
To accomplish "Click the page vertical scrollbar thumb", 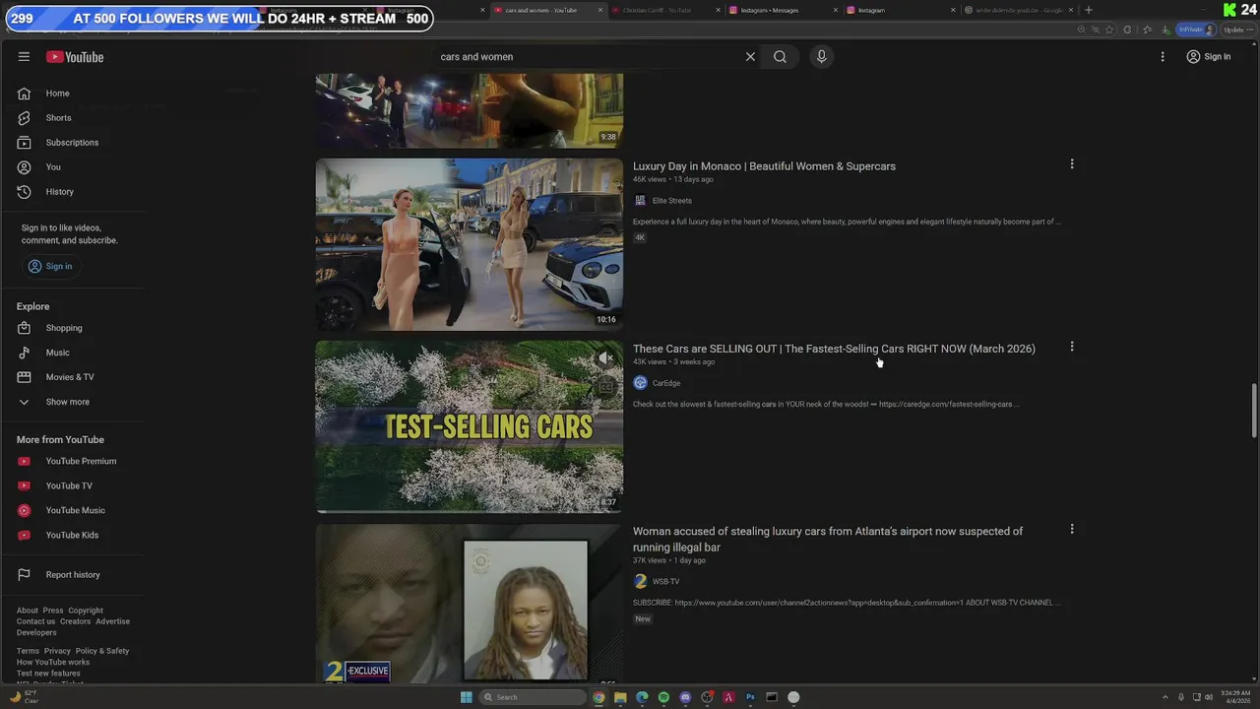I will (1254, 411).
